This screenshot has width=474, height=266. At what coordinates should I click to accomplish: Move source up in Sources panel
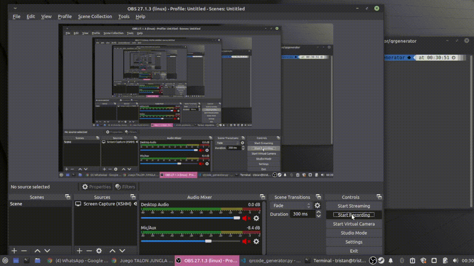point(113,251)
